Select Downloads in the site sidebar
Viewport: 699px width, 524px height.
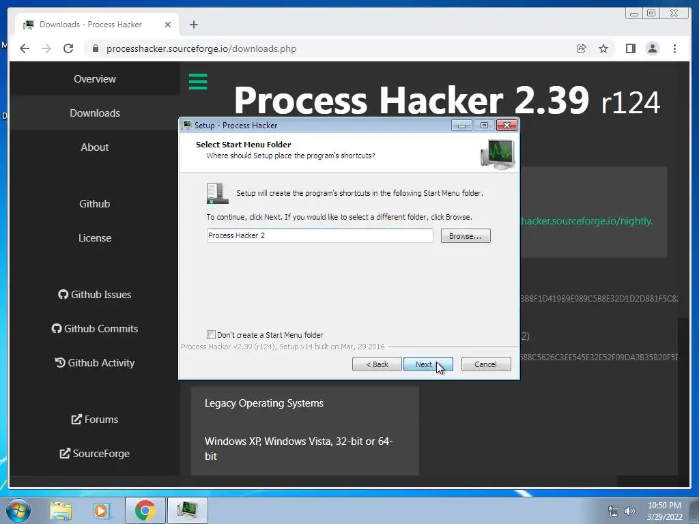tap(94, 113)
